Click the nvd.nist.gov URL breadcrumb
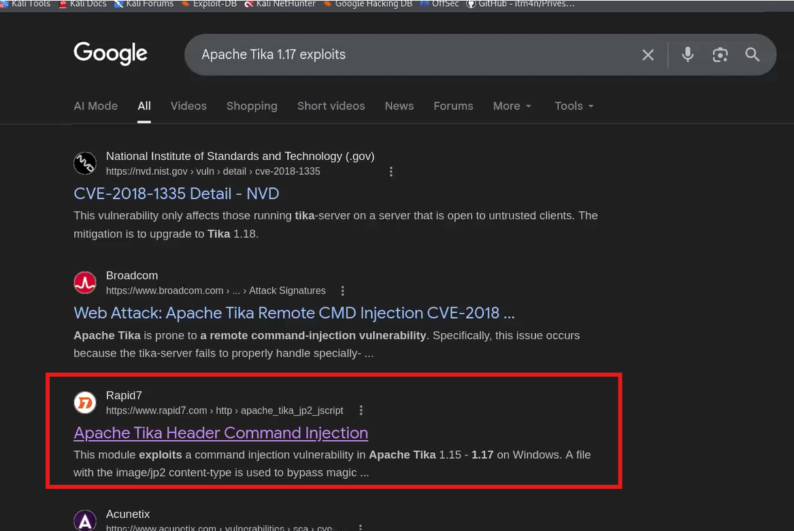This screenshot has height=531, width=794. 213,171
